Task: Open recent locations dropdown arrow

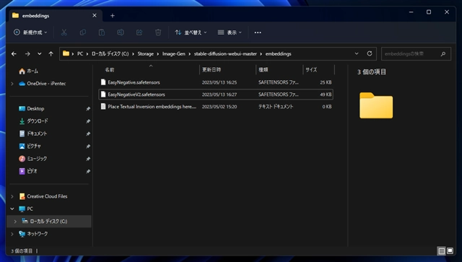Action: [39, 53]
